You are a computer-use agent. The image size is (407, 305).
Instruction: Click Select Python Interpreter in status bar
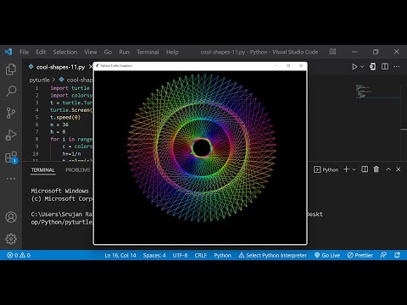[x=273, y=255]
